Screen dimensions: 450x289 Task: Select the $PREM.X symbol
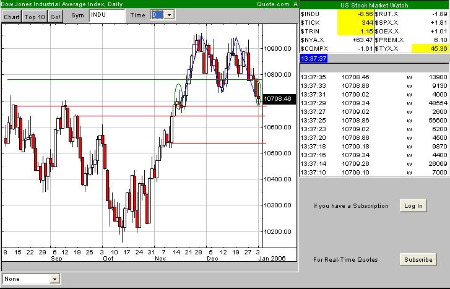(389, 40)
